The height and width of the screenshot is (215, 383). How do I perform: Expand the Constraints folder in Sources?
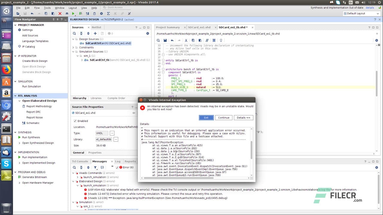coord(73,47)
